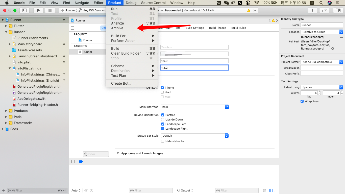This screenshot has height=194, width=345.
Task: Click the hide targets list sidebar icon
Action: click(72, 28)
